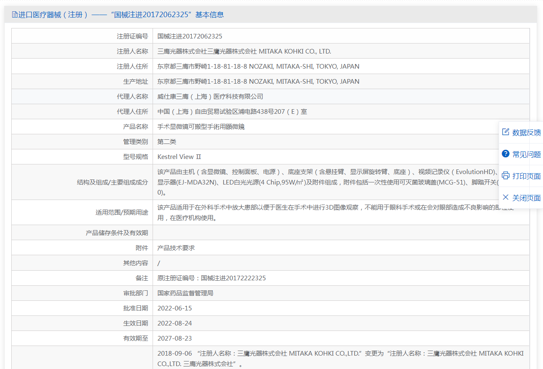Image resolution: width=543 pixels, height=369 pixels.
Task: Click the 注册人住所 address value
Action: point(258,67)
